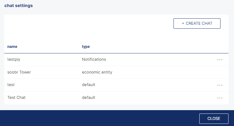The width and height of the screenshot is (234, 126).
Task: Click empty area right of economic entity
Action: pyautogui.click(x=164, y=72)
